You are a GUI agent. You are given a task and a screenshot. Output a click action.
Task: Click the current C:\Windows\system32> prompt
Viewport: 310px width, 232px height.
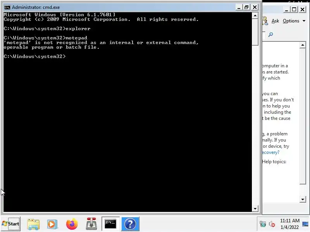tap(34, 56)
